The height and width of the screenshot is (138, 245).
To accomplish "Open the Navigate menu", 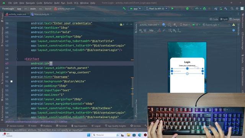I will click(x=30, y=3).
